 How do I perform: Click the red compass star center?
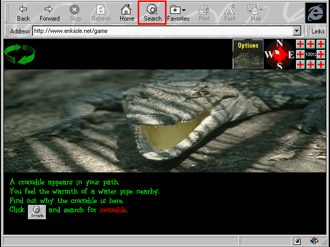279,54
